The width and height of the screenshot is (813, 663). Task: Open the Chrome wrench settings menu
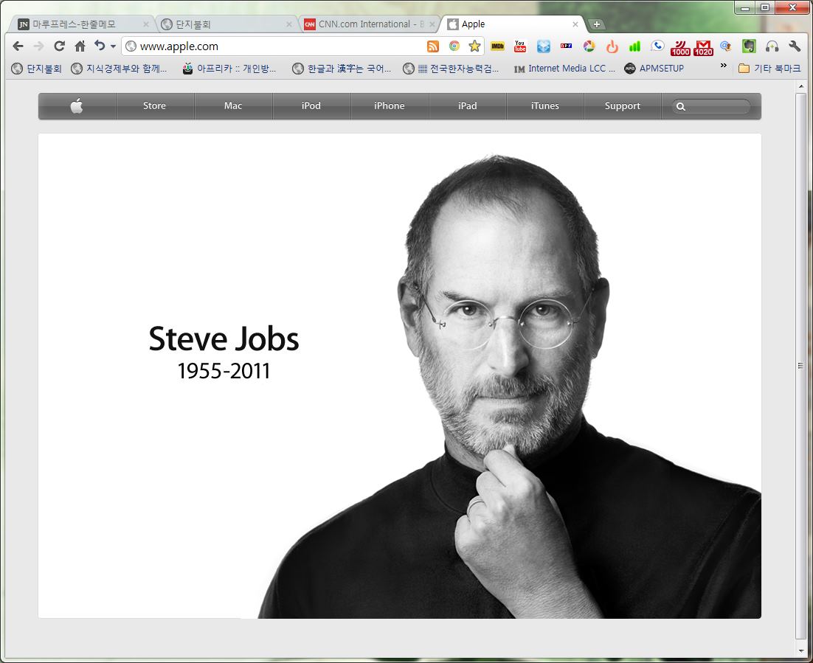(795, 46)
